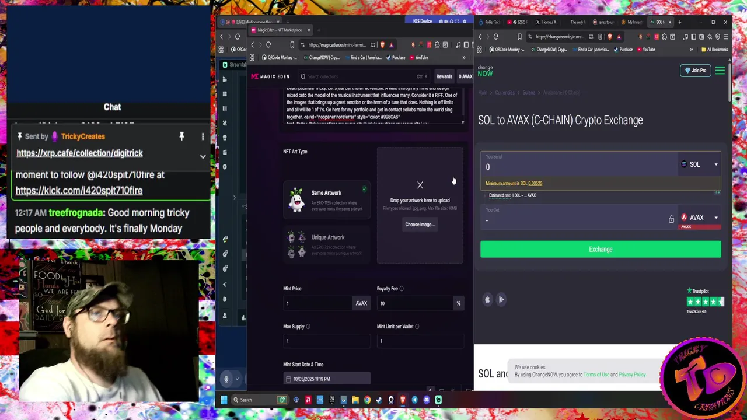Click Privacy Policy link
This screenshot has width=747, height=420.
pos(632,374)
